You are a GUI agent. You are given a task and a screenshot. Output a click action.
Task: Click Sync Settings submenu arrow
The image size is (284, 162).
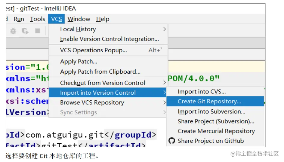point(164,112)
